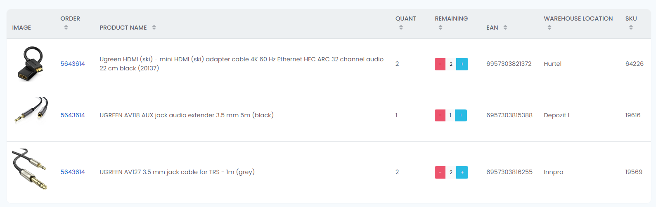The image size is (656, 207).
Task: Decrease remaining for Ugreen HDMI adapter cable
Action: pyautogui.click(x=440, y=64)
